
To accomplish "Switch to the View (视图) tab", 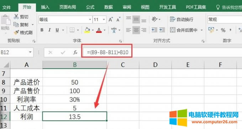I will (x=145, y=7).
